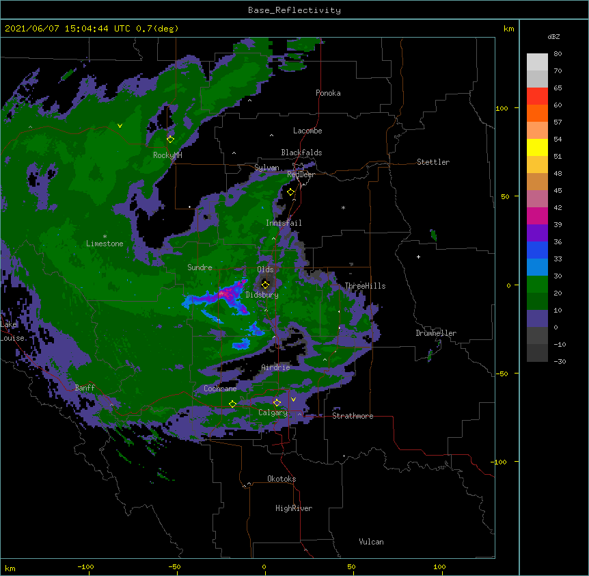Click the Cochrane town label
Screen dimensions: 589x576
point(220,389)
